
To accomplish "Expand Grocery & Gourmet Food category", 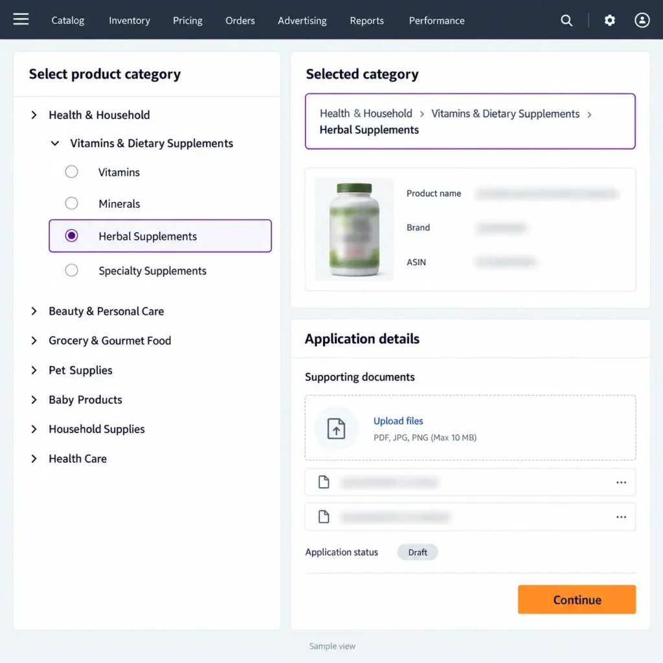I will pyautogui.click(x=34, y=341).
